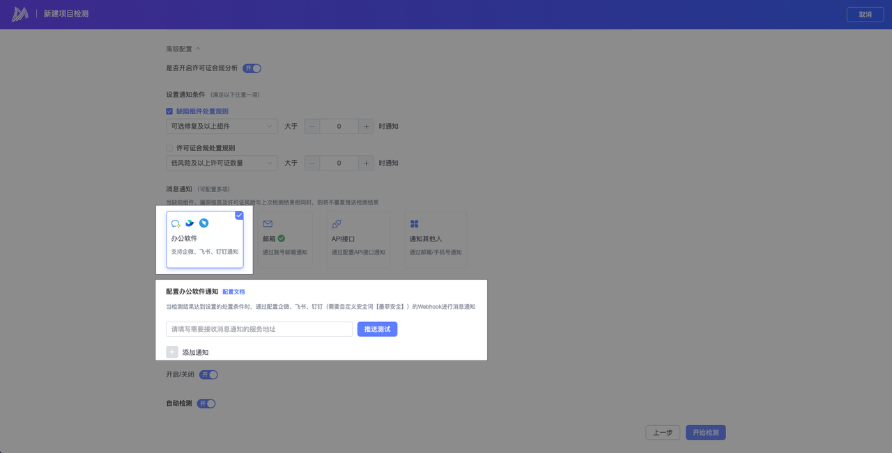This screenshot has height=453, width=892.
Task: Turn off the 自动检测 switch
Action: [x=206, y=404]
